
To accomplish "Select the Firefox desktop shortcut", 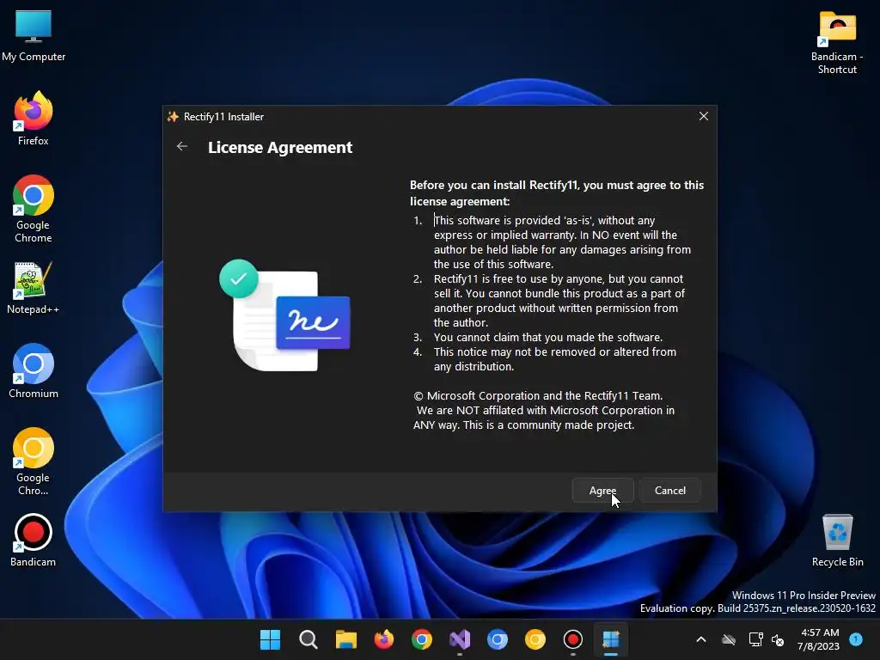I will click(x=34, y=119).
